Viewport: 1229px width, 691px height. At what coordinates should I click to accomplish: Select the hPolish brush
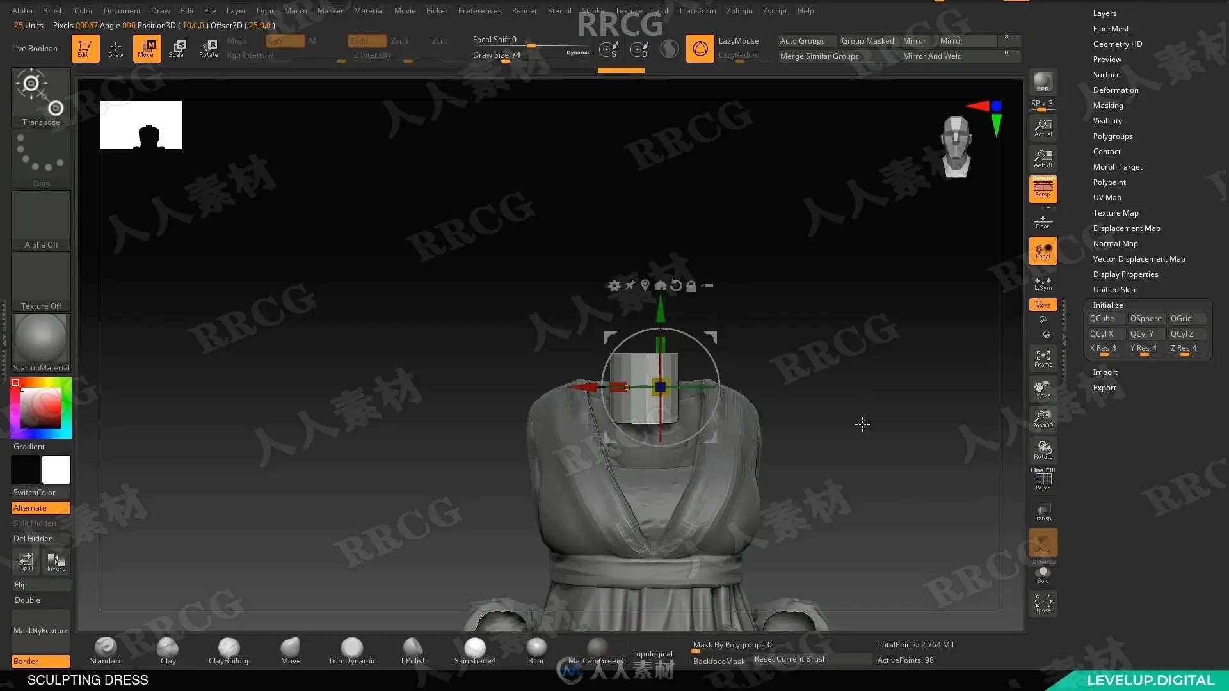[414, 651]
